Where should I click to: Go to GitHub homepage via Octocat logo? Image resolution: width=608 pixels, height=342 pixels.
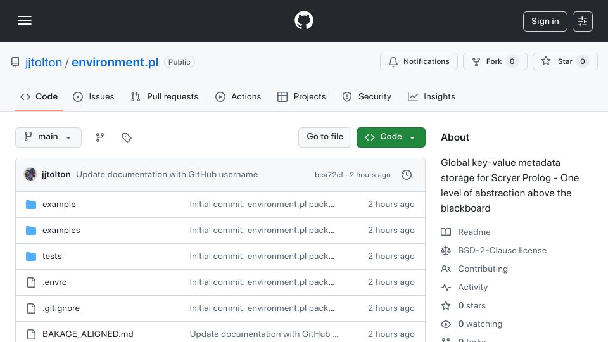(303, 20)
